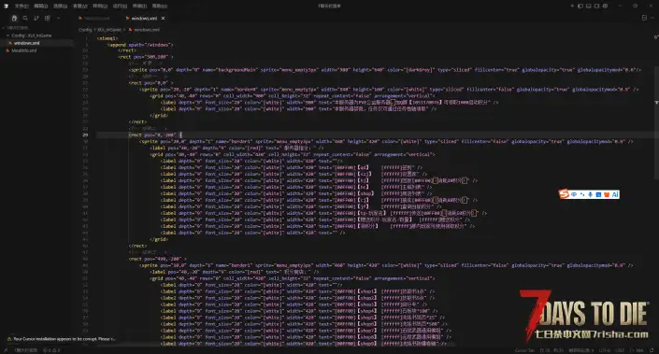Show more sidebar views chevron

[58, 18]
